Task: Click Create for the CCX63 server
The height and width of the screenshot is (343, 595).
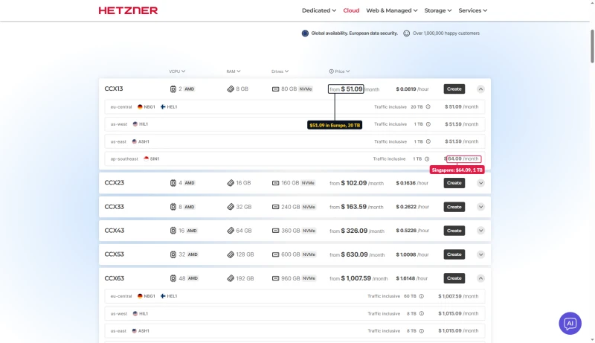Action: pyautogui.click(x=454, y=278)
